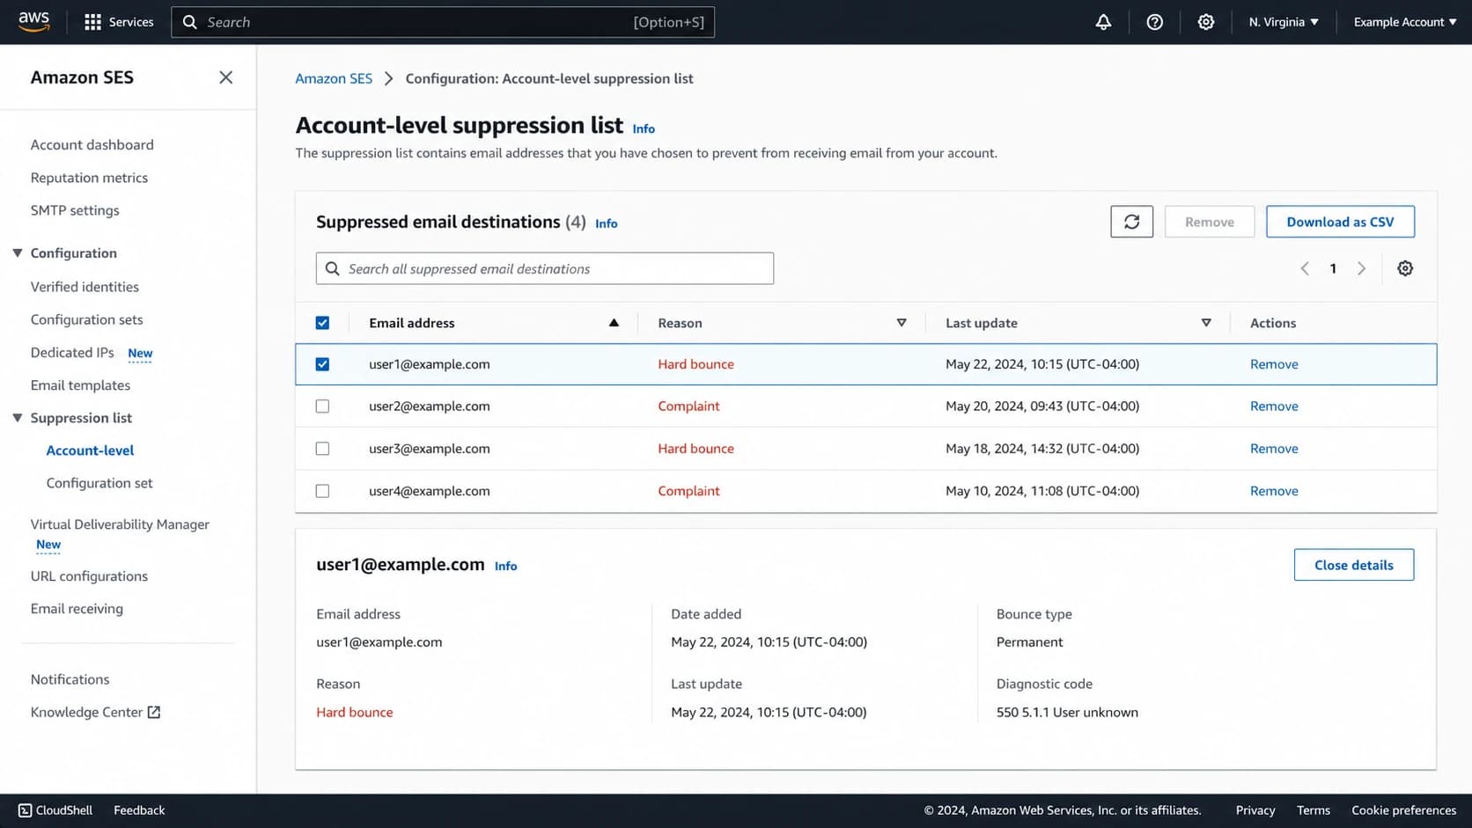This screenshot has width=1472, height=828.
Task: Click the AWS logo
Action: 33,21
